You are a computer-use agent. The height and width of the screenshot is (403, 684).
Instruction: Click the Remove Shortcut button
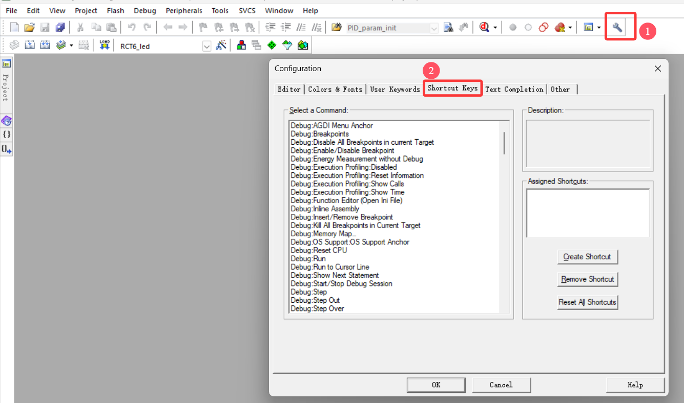587,279
